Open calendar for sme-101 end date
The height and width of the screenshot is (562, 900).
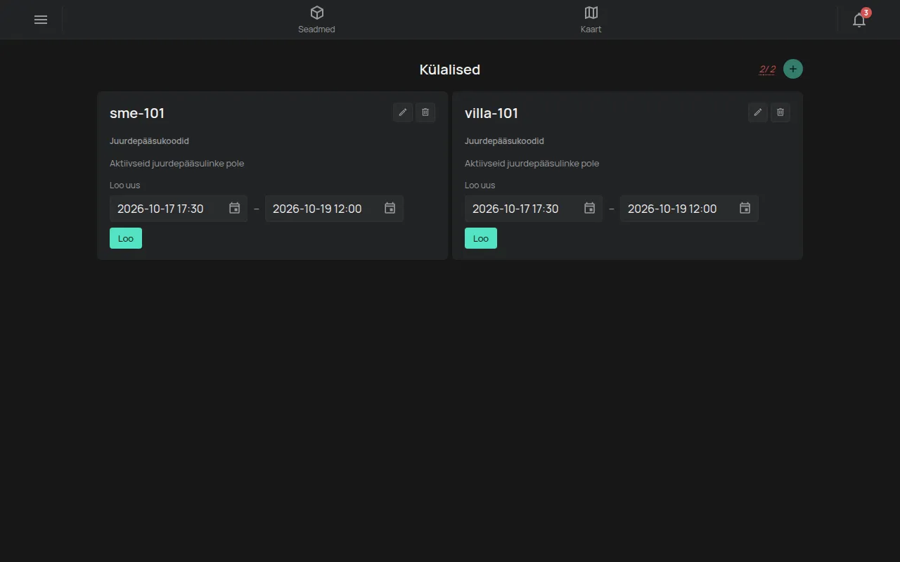pos(390,209)
